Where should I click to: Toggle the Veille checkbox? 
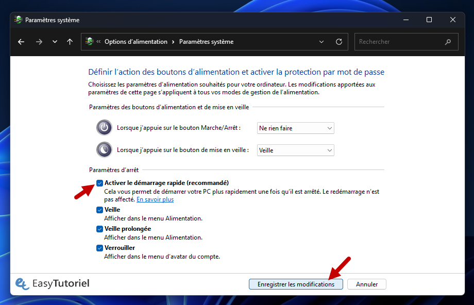point(99,210)
